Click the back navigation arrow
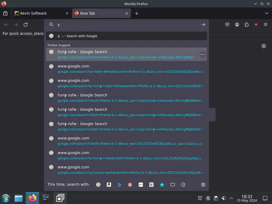 (6, 25)
